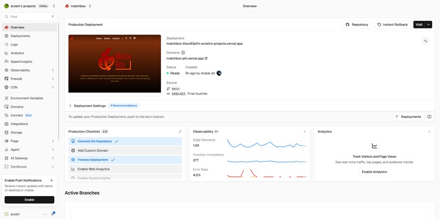Click the Firewall icon in sidebar

click(x=7, y=79)
